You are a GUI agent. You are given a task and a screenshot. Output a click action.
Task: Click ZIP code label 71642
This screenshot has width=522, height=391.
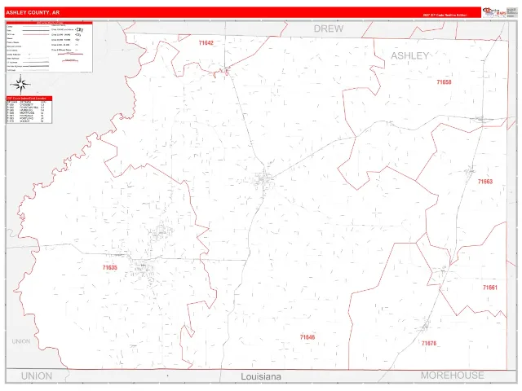(206, 43)
